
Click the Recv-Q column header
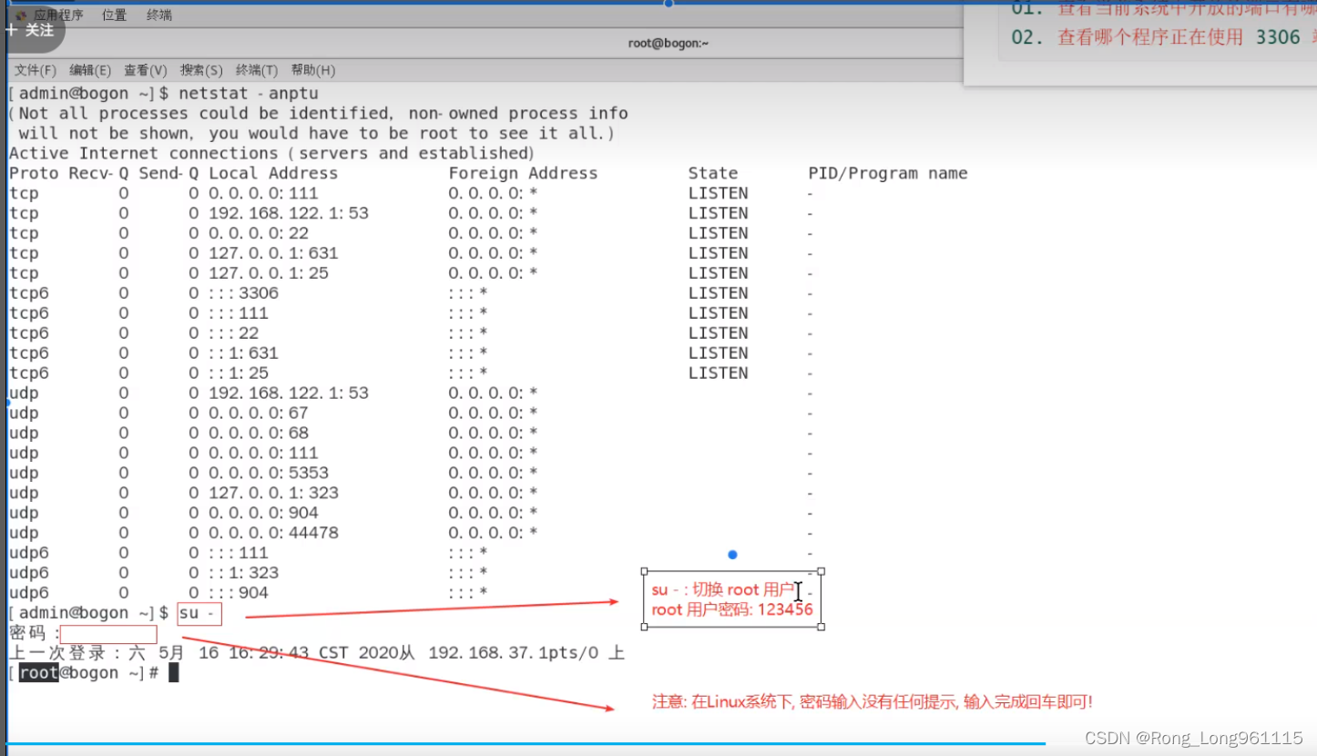(x=99, y=173)
